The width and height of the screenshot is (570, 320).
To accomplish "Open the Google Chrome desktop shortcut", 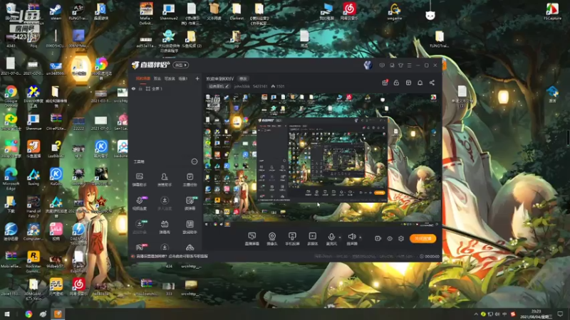I will [11, 97].
